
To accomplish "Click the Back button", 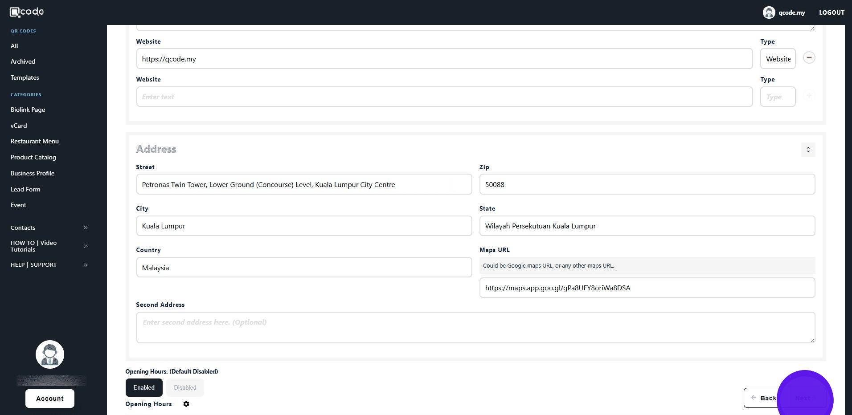I will [x=763, y=398].
